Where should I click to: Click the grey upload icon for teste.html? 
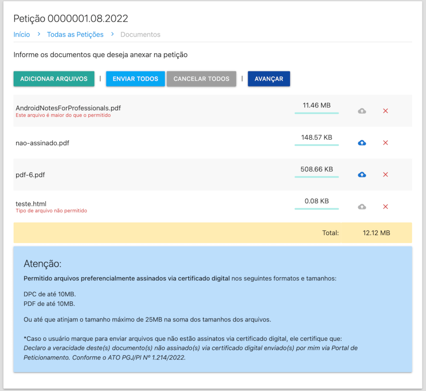click(362, 207)
